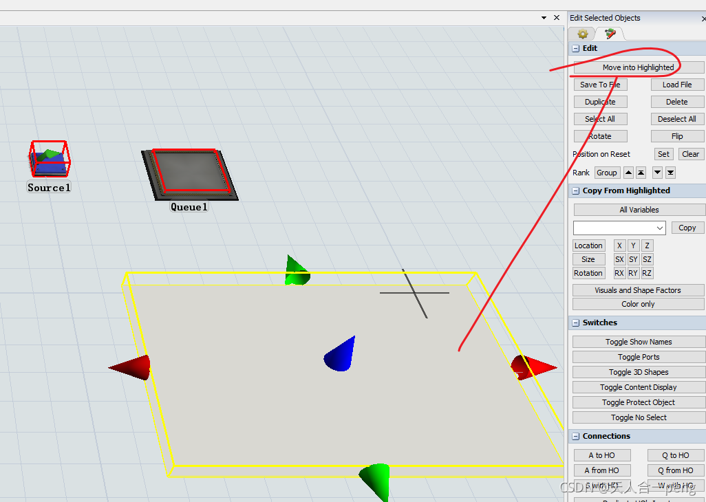Viewport: 706px width, 502px height.
Task: Collapse the Copy From Highlighted section
Action: point(575,190)
